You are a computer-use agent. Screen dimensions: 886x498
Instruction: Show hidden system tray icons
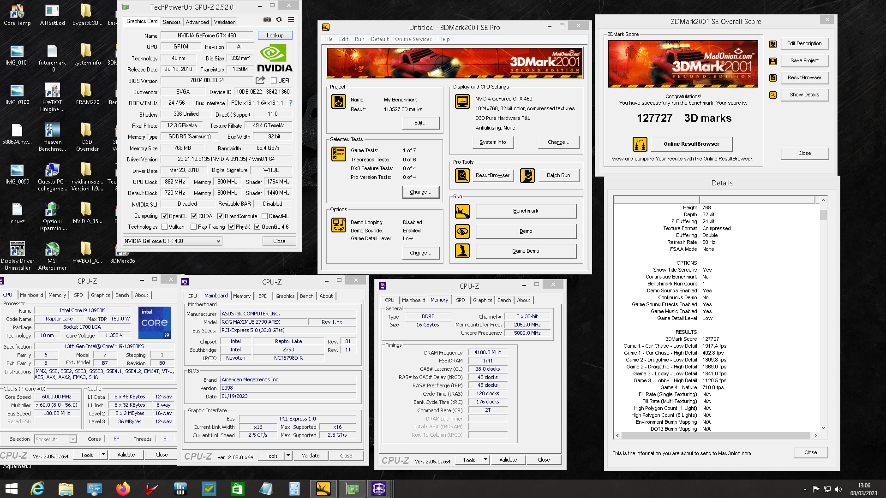[805, 489]
